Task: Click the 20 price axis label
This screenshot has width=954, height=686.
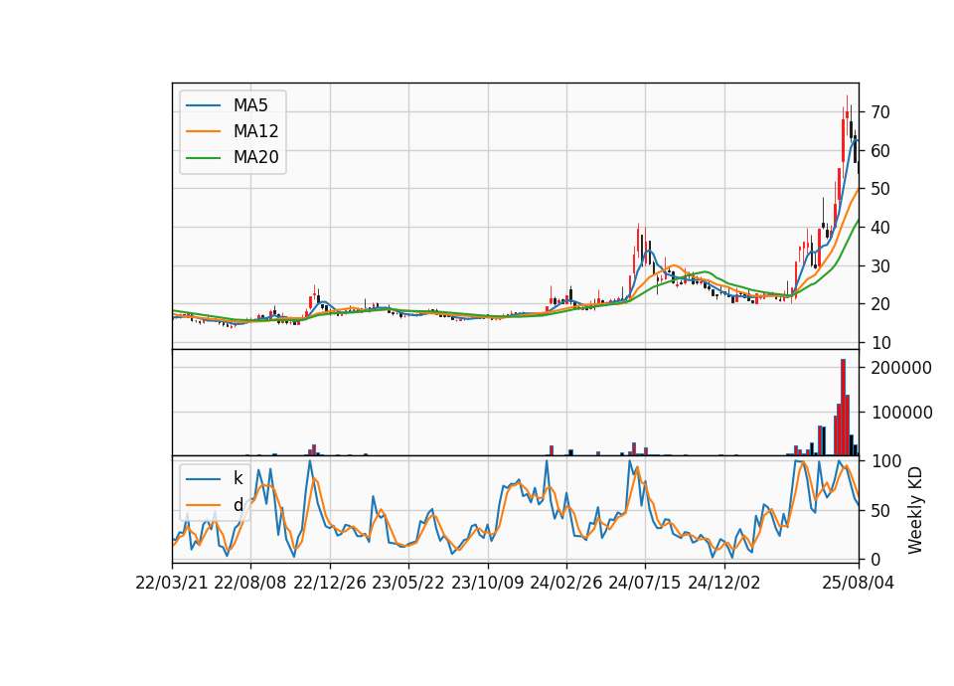Action: (x=880, y=304)
